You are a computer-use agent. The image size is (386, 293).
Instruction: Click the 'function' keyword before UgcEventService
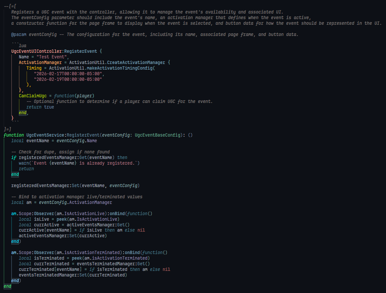point(14,135)
